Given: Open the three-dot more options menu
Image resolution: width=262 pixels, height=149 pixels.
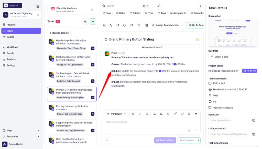Looking at the screenshot, I should point(200,6).
